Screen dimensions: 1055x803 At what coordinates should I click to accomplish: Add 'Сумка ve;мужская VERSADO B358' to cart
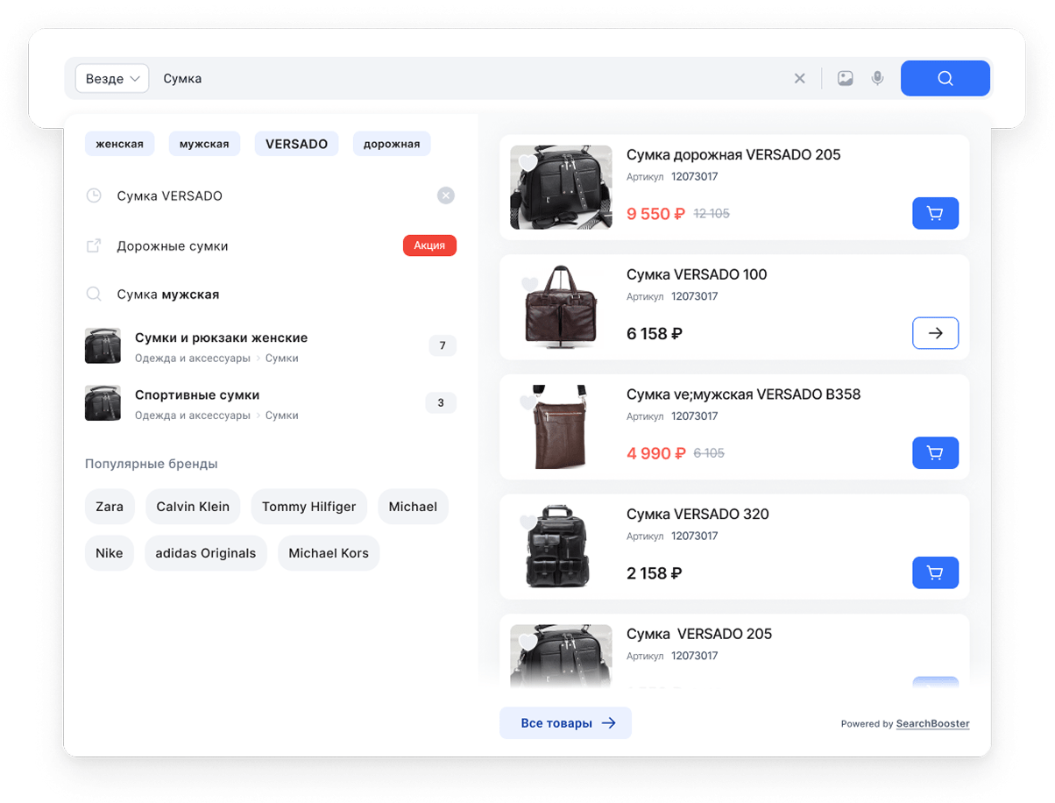click(935, 453)
